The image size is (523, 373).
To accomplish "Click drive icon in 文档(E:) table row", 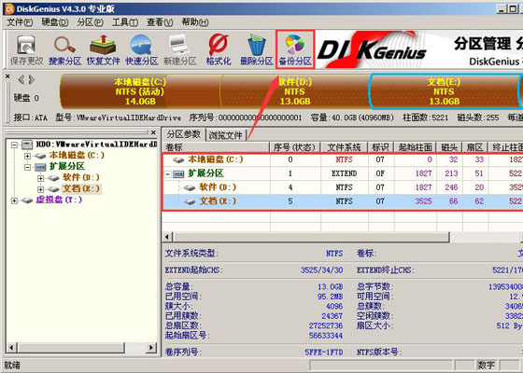I will 190,201.
